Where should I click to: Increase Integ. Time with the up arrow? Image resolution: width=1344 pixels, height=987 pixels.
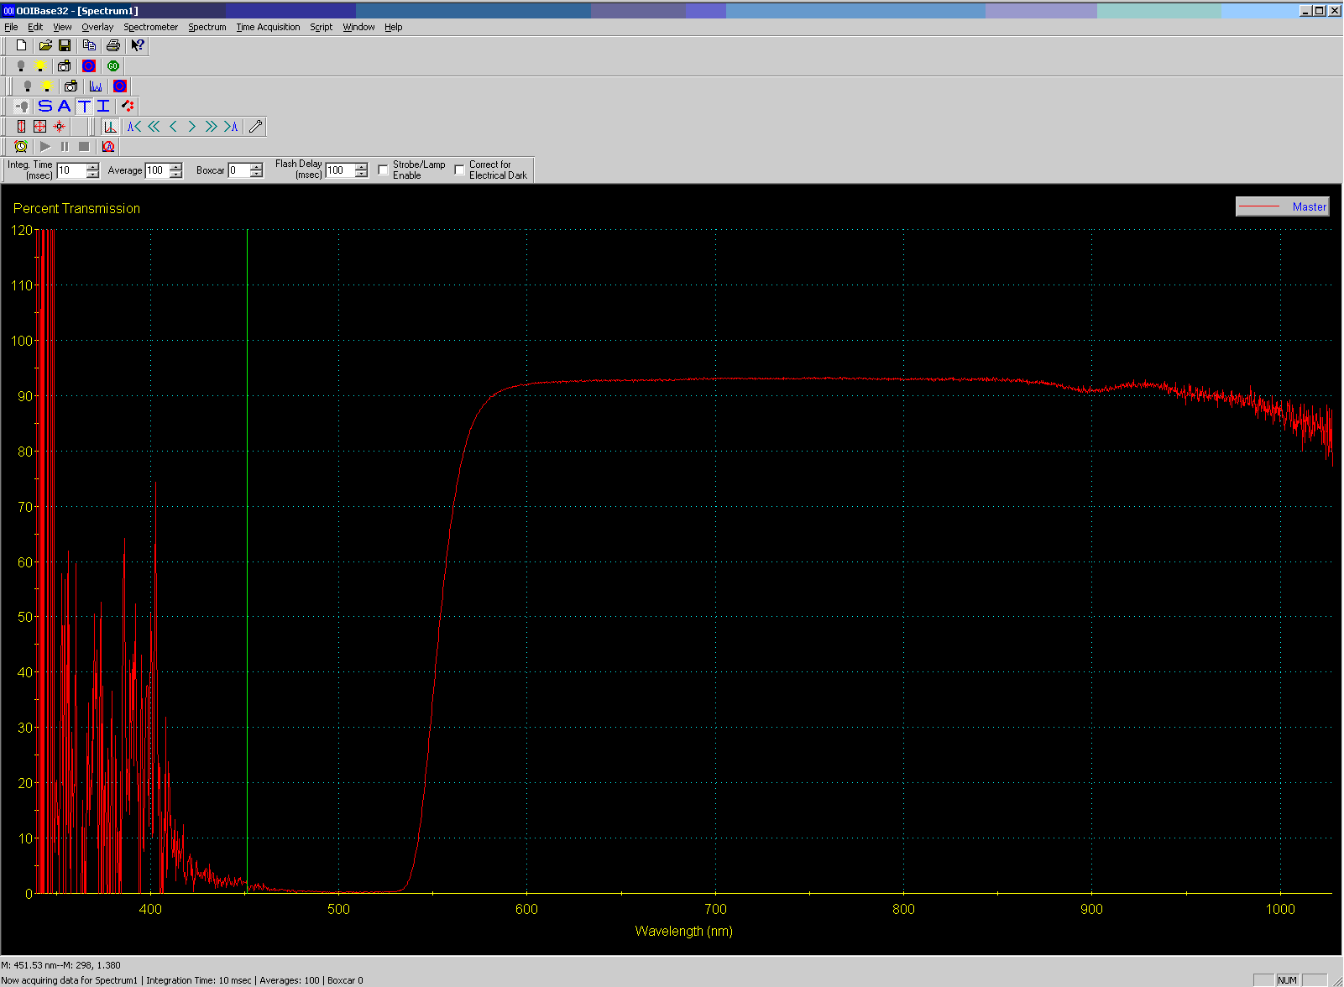point(92,166)
